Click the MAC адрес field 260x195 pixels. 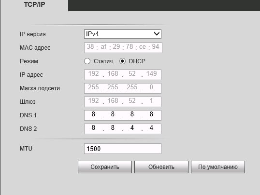coord(123,48)
